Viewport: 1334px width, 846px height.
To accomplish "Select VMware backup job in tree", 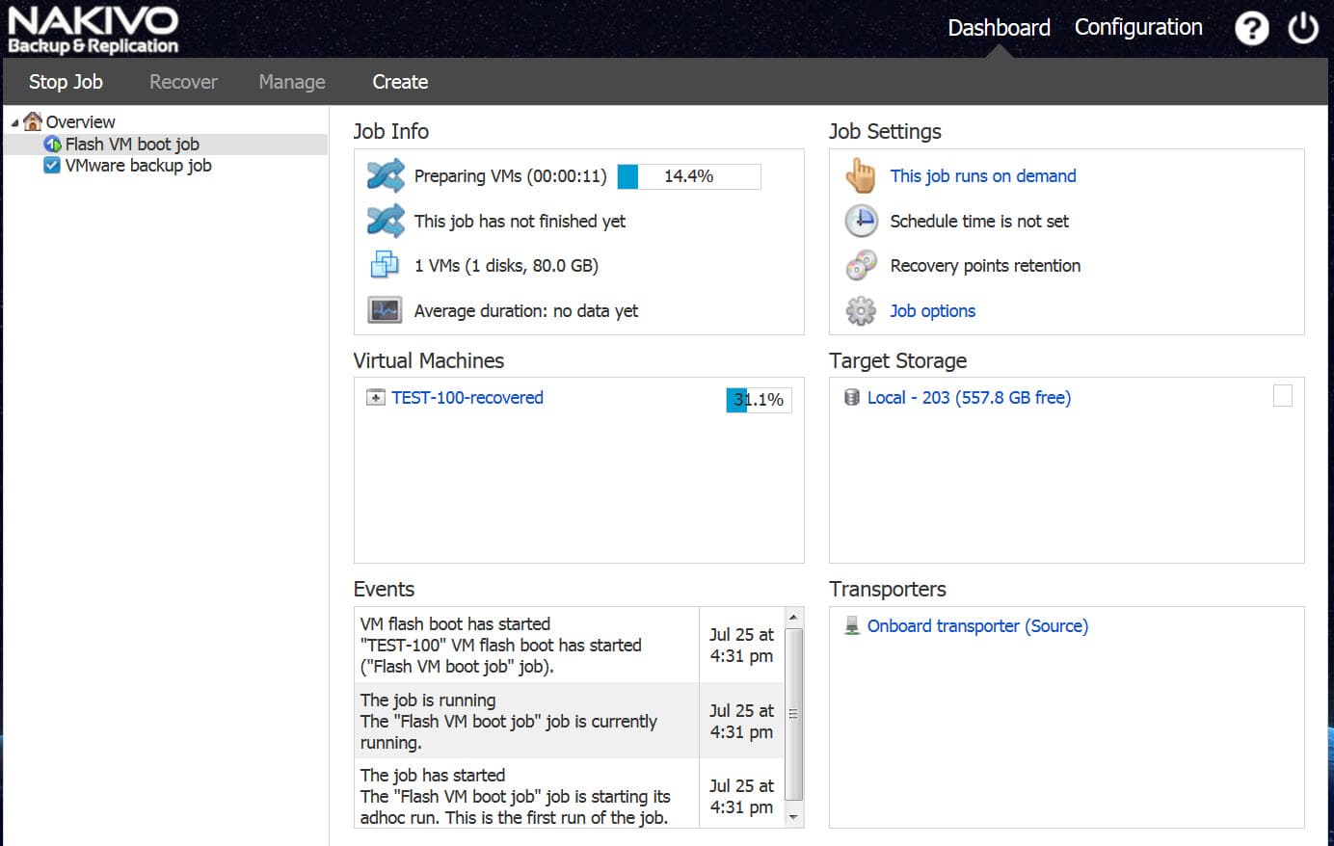I will 138,165.
